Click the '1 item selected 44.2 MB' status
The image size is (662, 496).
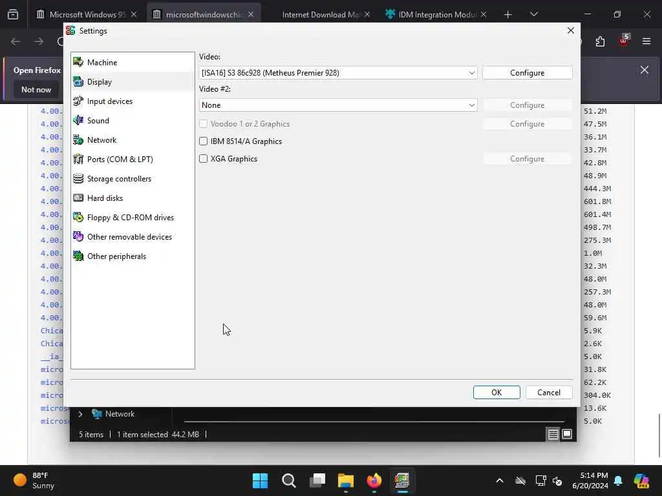[158, 435]
